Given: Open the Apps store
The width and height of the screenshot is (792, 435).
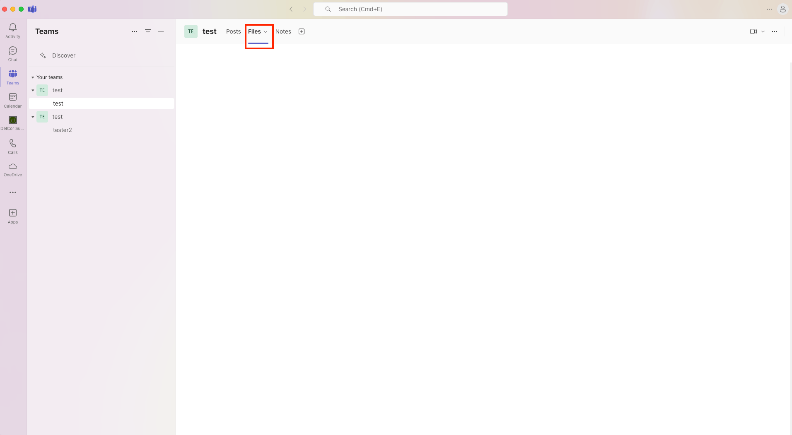Looking at the screenshot, I should [x=13, y=216].
